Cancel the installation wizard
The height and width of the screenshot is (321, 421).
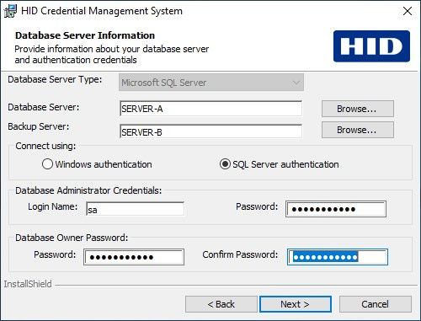[376, 304]
